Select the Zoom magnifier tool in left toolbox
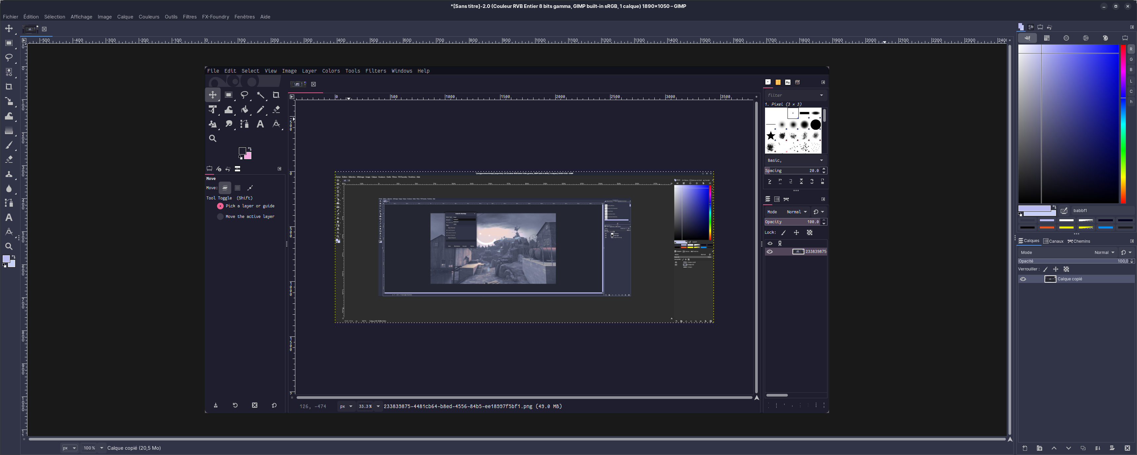 tap(9, 246)
